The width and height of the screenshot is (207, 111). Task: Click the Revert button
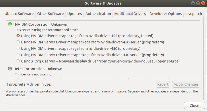163,84
